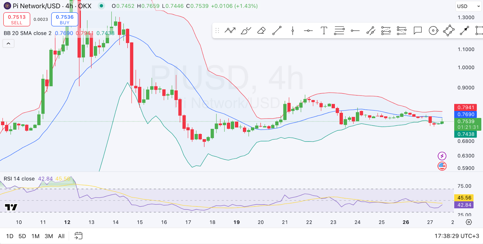Choose the Text annotation tool
The width and height of the screenshot is (483, 244).
click(x=324, y=30)
